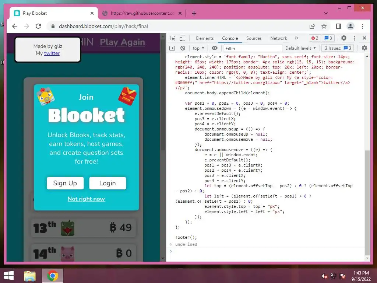Click the Chrome taskbar icon
Image resolution: width=377 pixels, height=283 pixels.
coord(53,276)
